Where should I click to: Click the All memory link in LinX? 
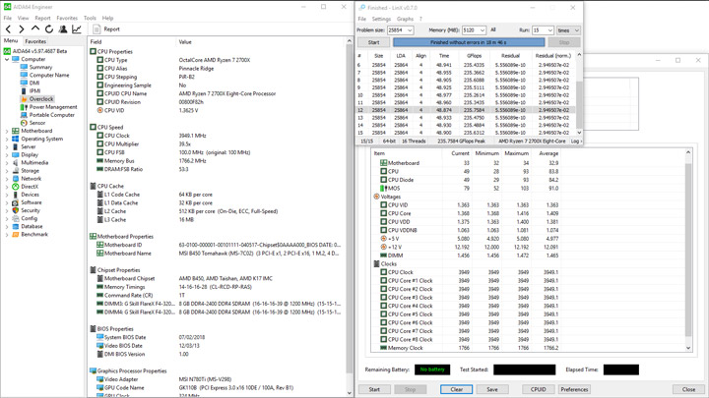[x=493, y=29]
